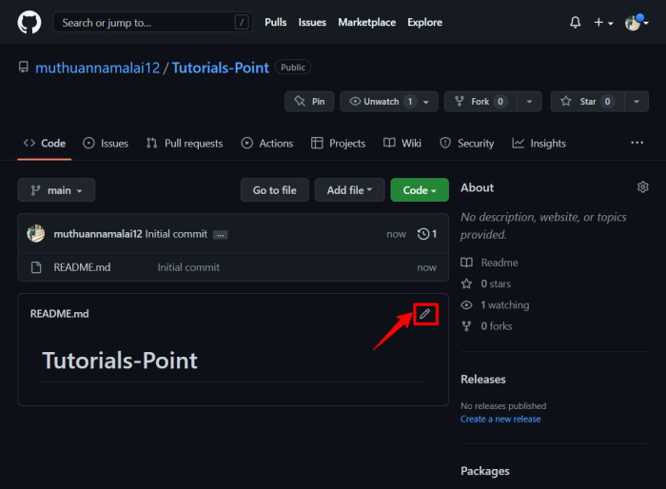The image size is (666, 489).
Task: Star the repository
Action: coord(587,102)
